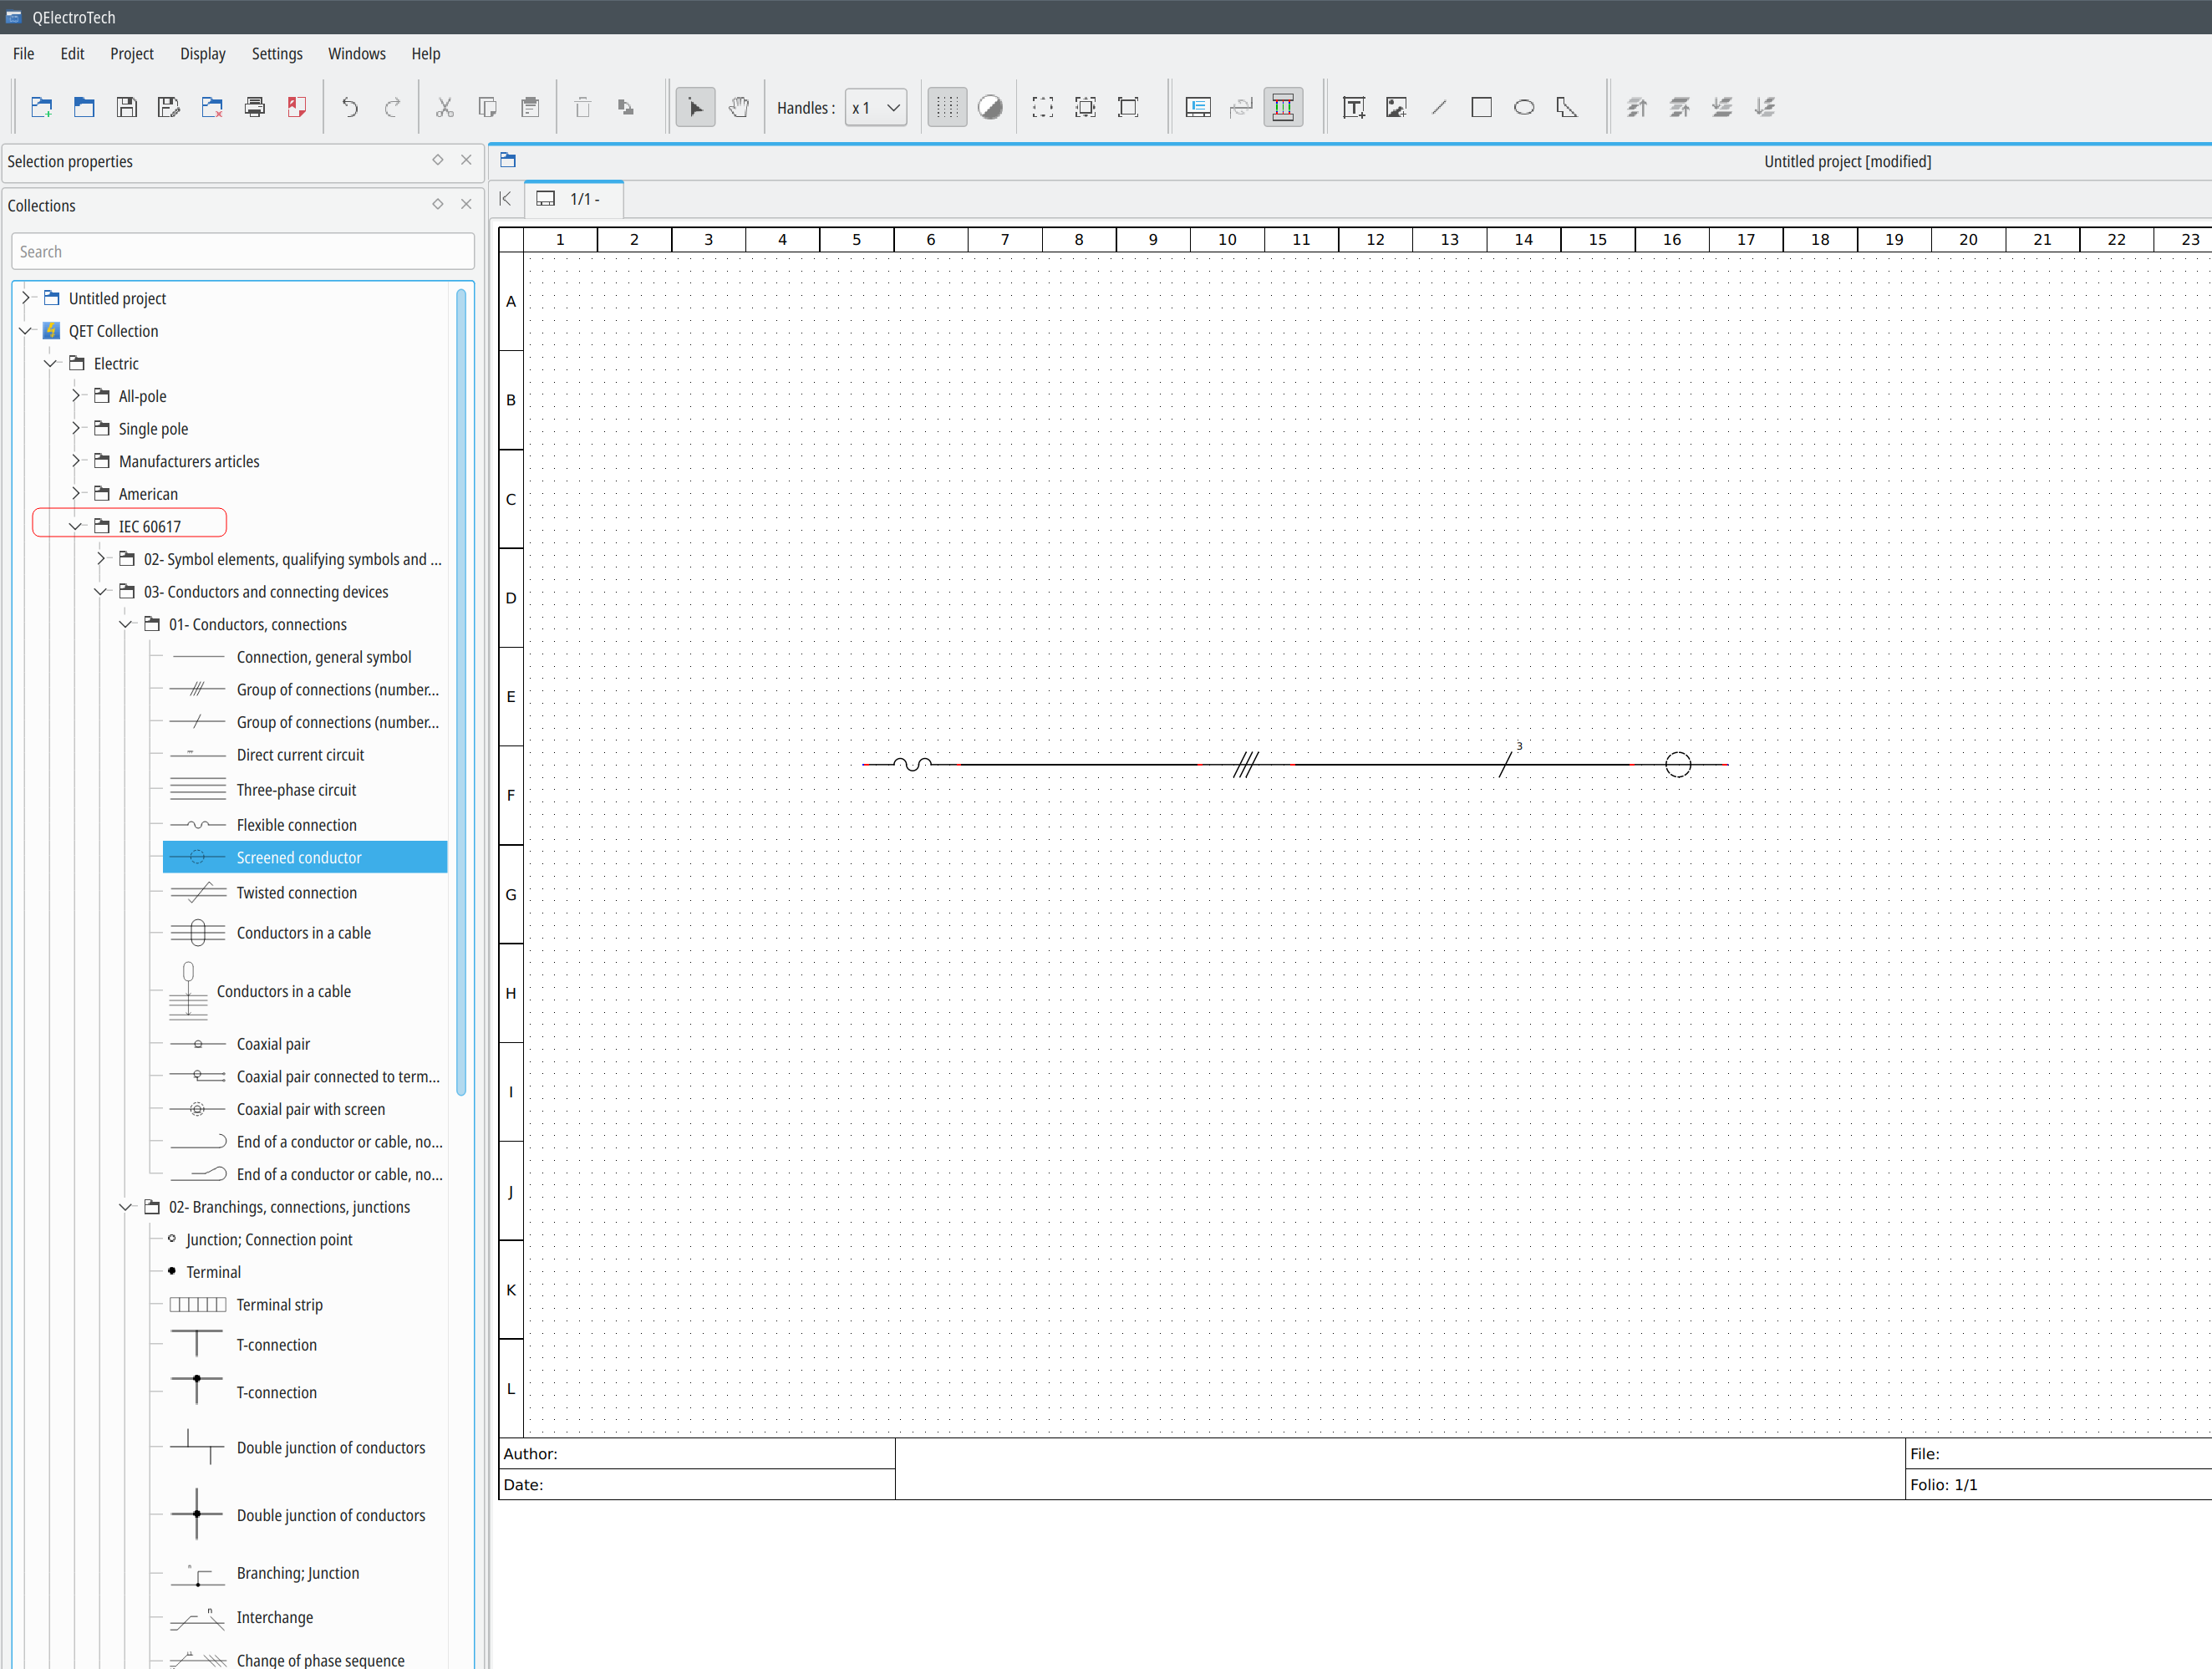Click the Select All toolbar icon
Viewport: 2212px width, 1669px height.
click(1043, 107)
